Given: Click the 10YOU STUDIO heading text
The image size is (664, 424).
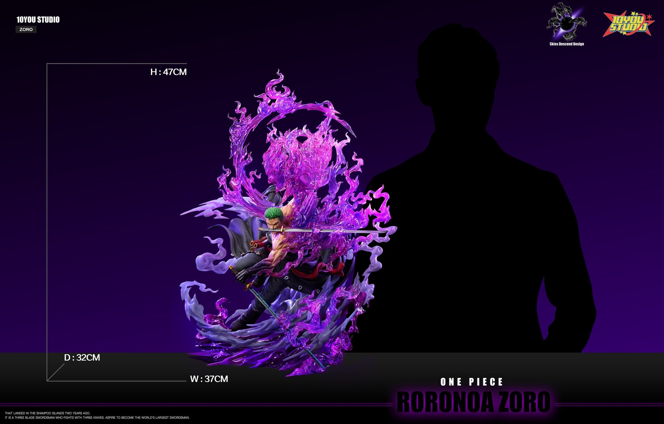Looking at the screenshot, I should (x=38, y=20).
